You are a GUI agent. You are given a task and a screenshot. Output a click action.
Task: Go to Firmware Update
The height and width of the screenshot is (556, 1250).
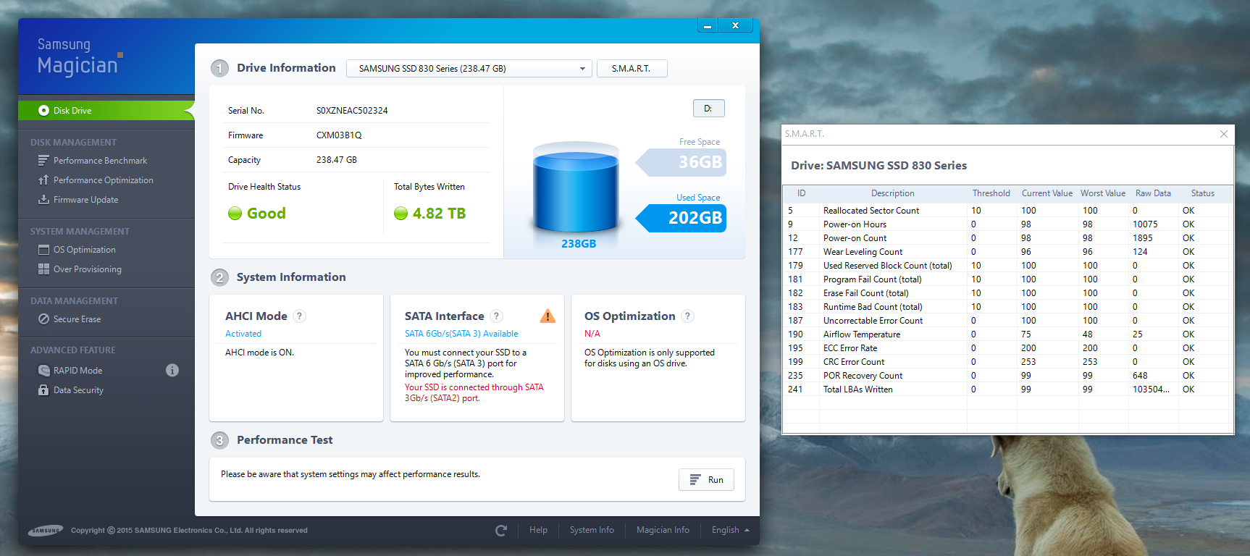[85, 200]
